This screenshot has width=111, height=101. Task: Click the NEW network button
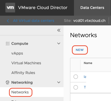(x=80, y=50)
